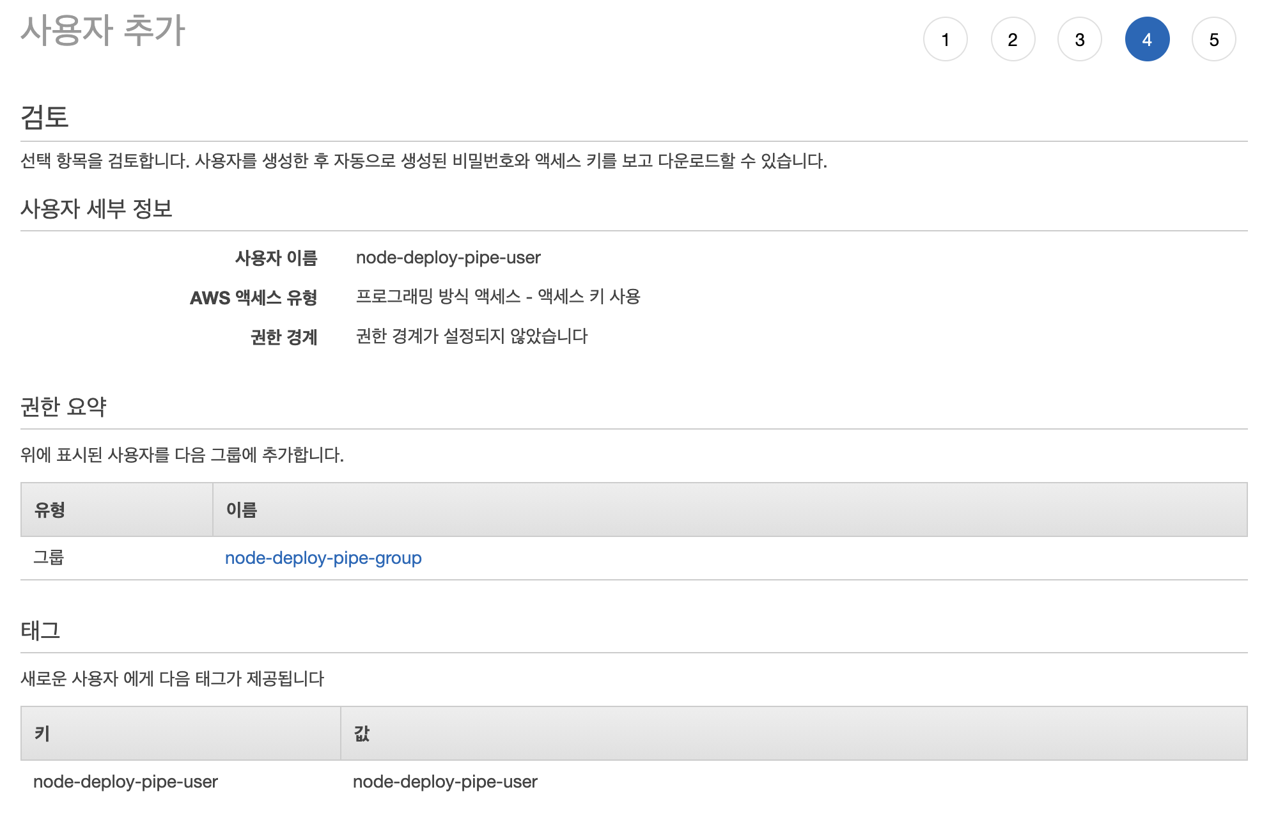Screen dimensions: 1262x817
Task: Select step 3 circle in wizard
Action: click(1079, 40)
